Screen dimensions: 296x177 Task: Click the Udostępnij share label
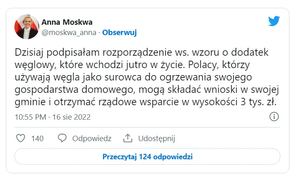coord(157,139)
